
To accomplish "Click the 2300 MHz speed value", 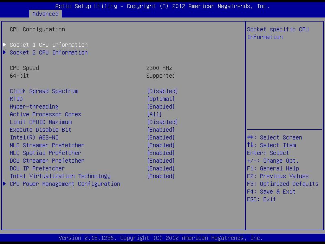I will pos(159,68).
